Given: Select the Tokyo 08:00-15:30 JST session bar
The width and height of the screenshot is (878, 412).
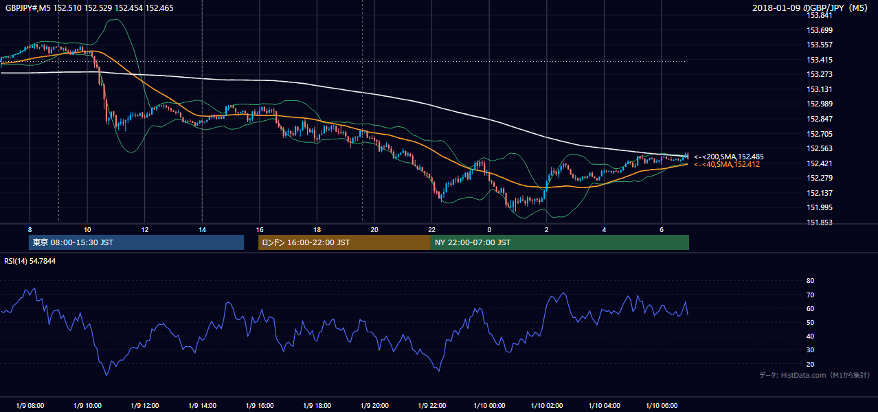Looking at the screenshot, I should [137, 242].
